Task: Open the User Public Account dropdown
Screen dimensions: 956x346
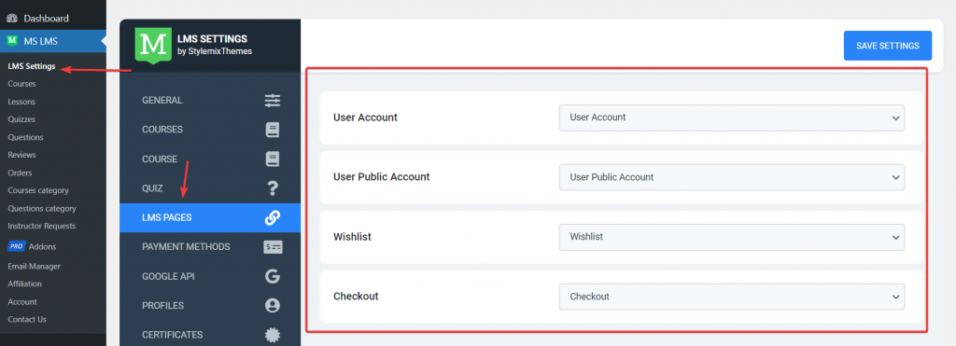Action: pos(732,177)
